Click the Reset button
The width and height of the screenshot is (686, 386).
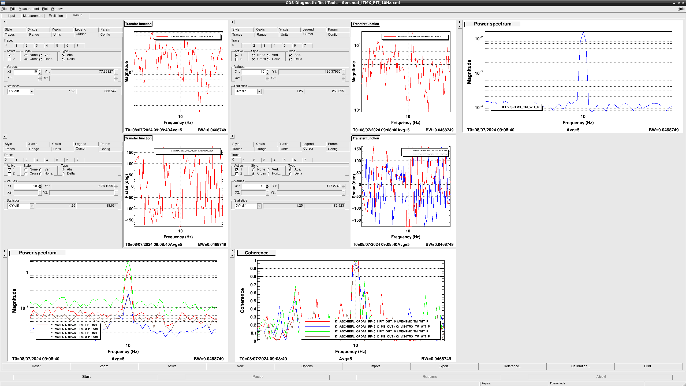click(x=36, y=366)
